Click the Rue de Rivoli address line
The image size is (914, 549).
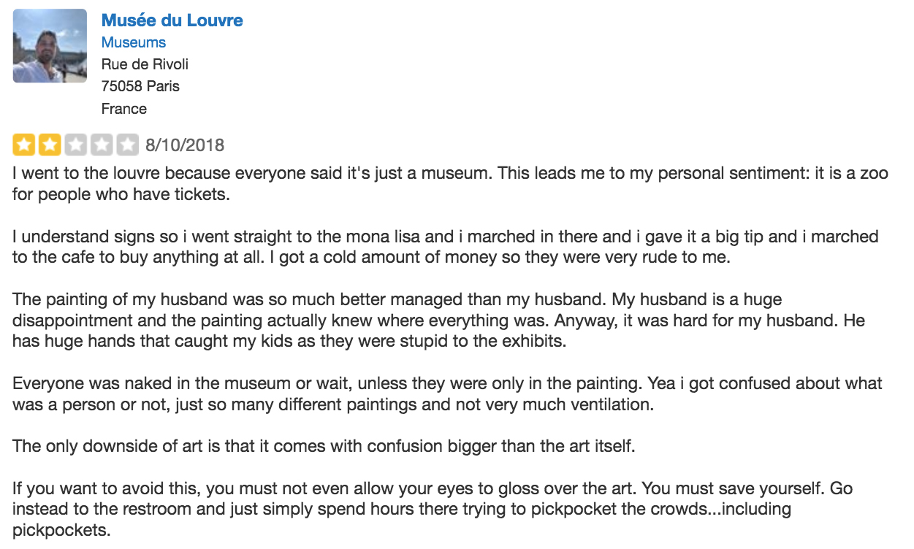145,64
